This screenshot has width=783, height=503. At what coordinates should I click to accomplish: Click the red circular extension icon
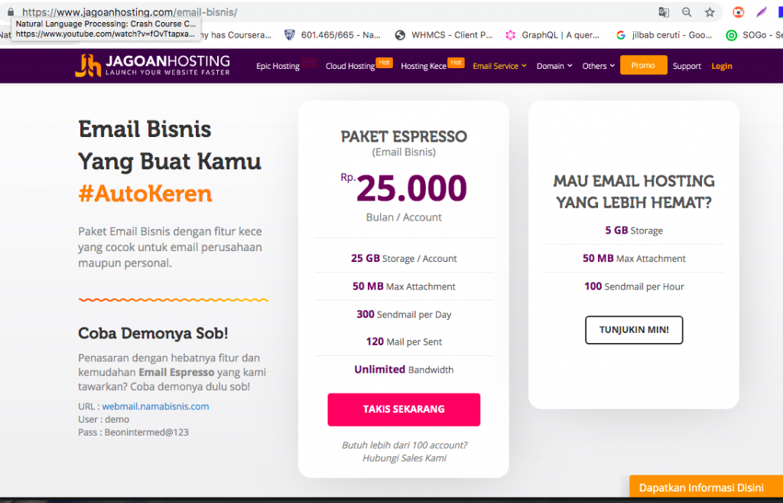[738, 12]
